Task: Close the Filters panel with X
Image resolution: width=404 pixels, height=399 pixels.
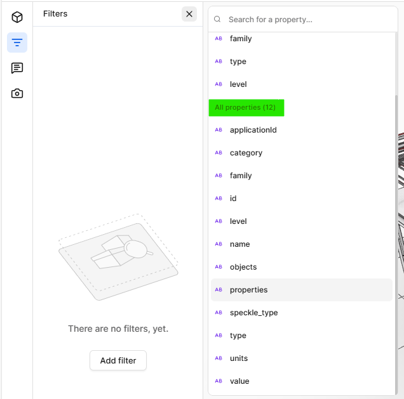Action: pyautogui.click(x=189, y=14)
